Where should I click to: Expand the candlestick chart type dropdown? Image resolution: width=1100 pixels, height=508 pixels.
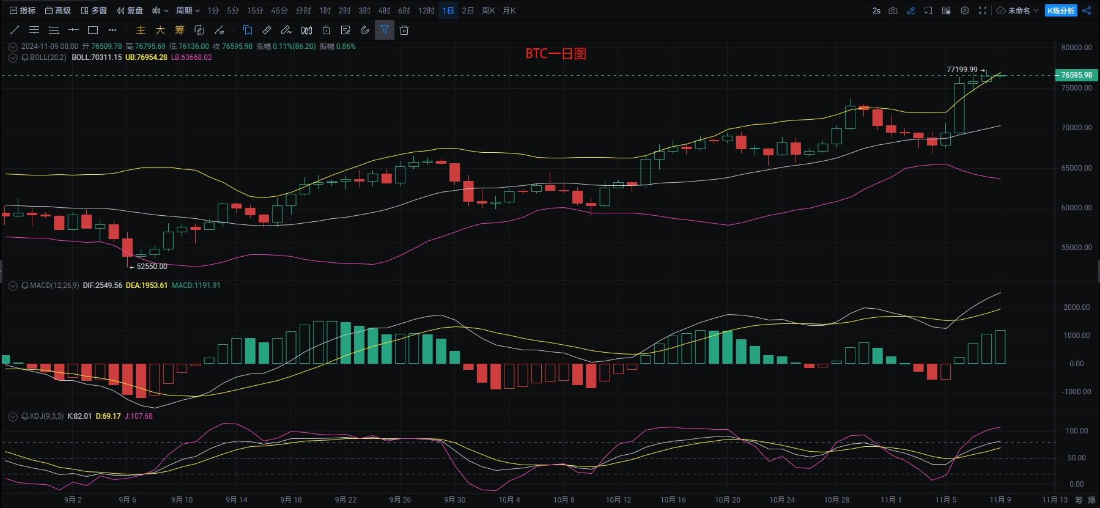[160, 10]
